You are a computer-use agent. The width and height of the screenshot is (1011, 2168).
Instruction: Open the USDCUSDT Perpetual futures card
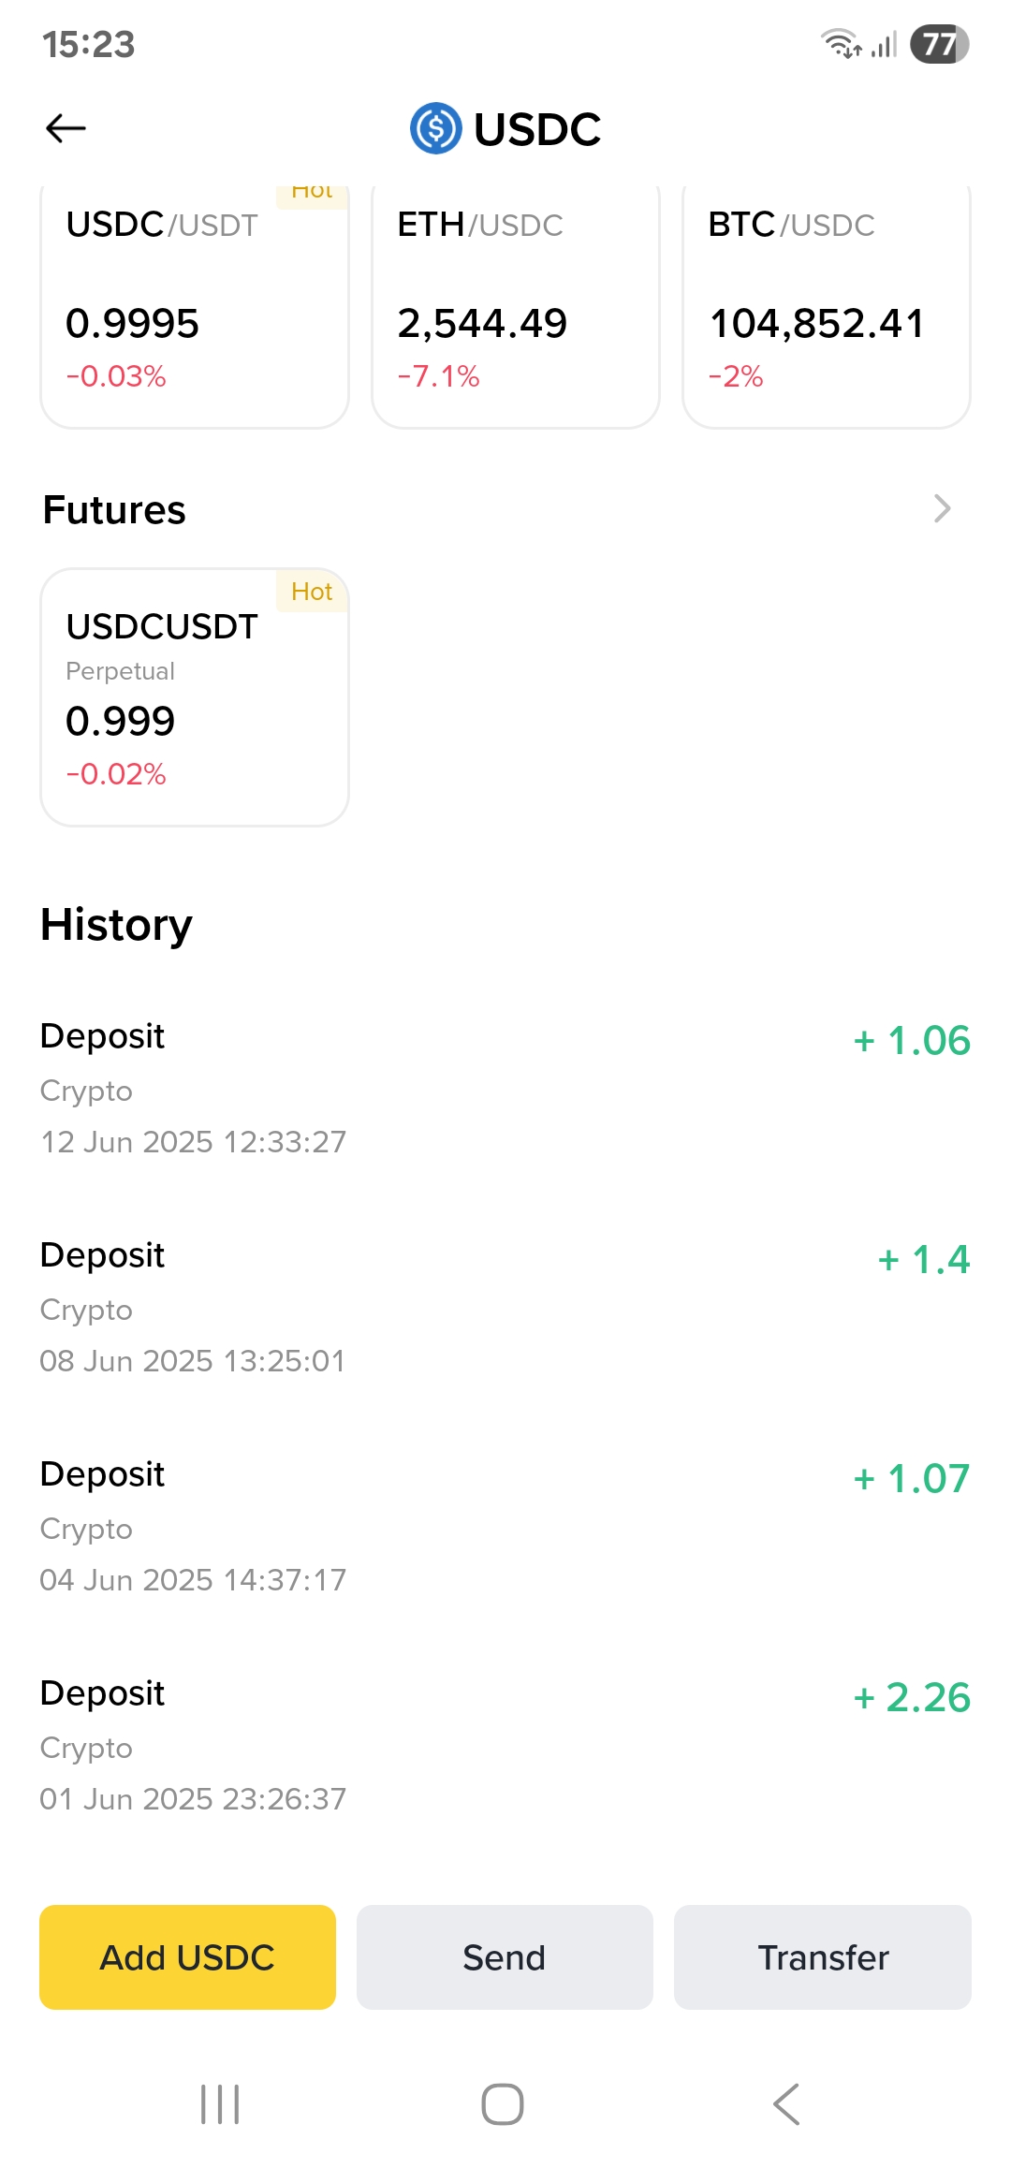coord(195,697)
